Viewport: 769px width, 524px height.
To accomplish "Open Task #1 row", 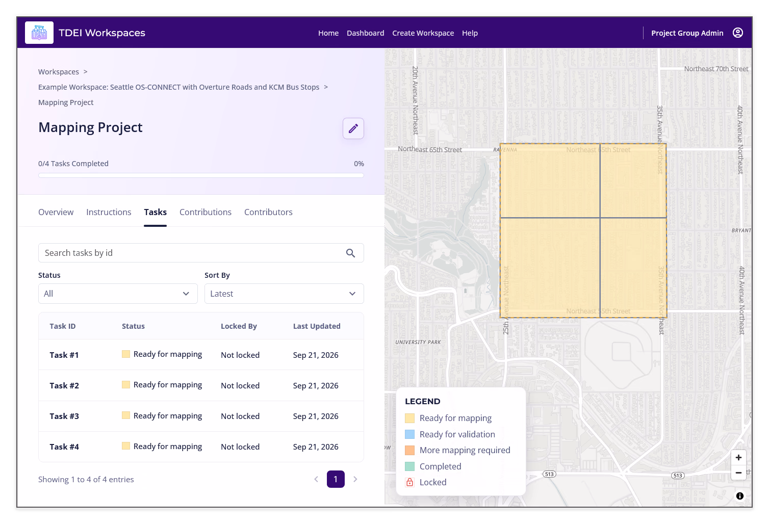I will pyautogui.click(x=201, y=355).
